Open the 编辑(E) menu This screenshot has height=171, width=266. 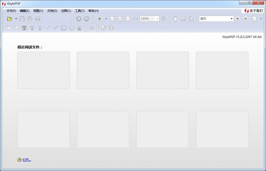24,11
